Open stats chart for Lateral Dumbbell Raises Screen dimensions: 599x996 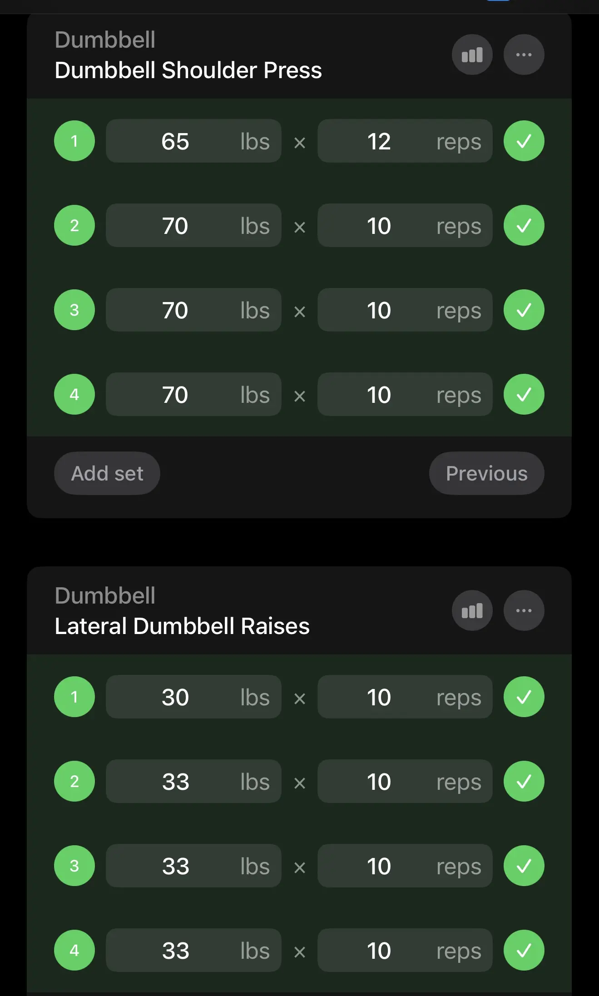click(472, 611)
